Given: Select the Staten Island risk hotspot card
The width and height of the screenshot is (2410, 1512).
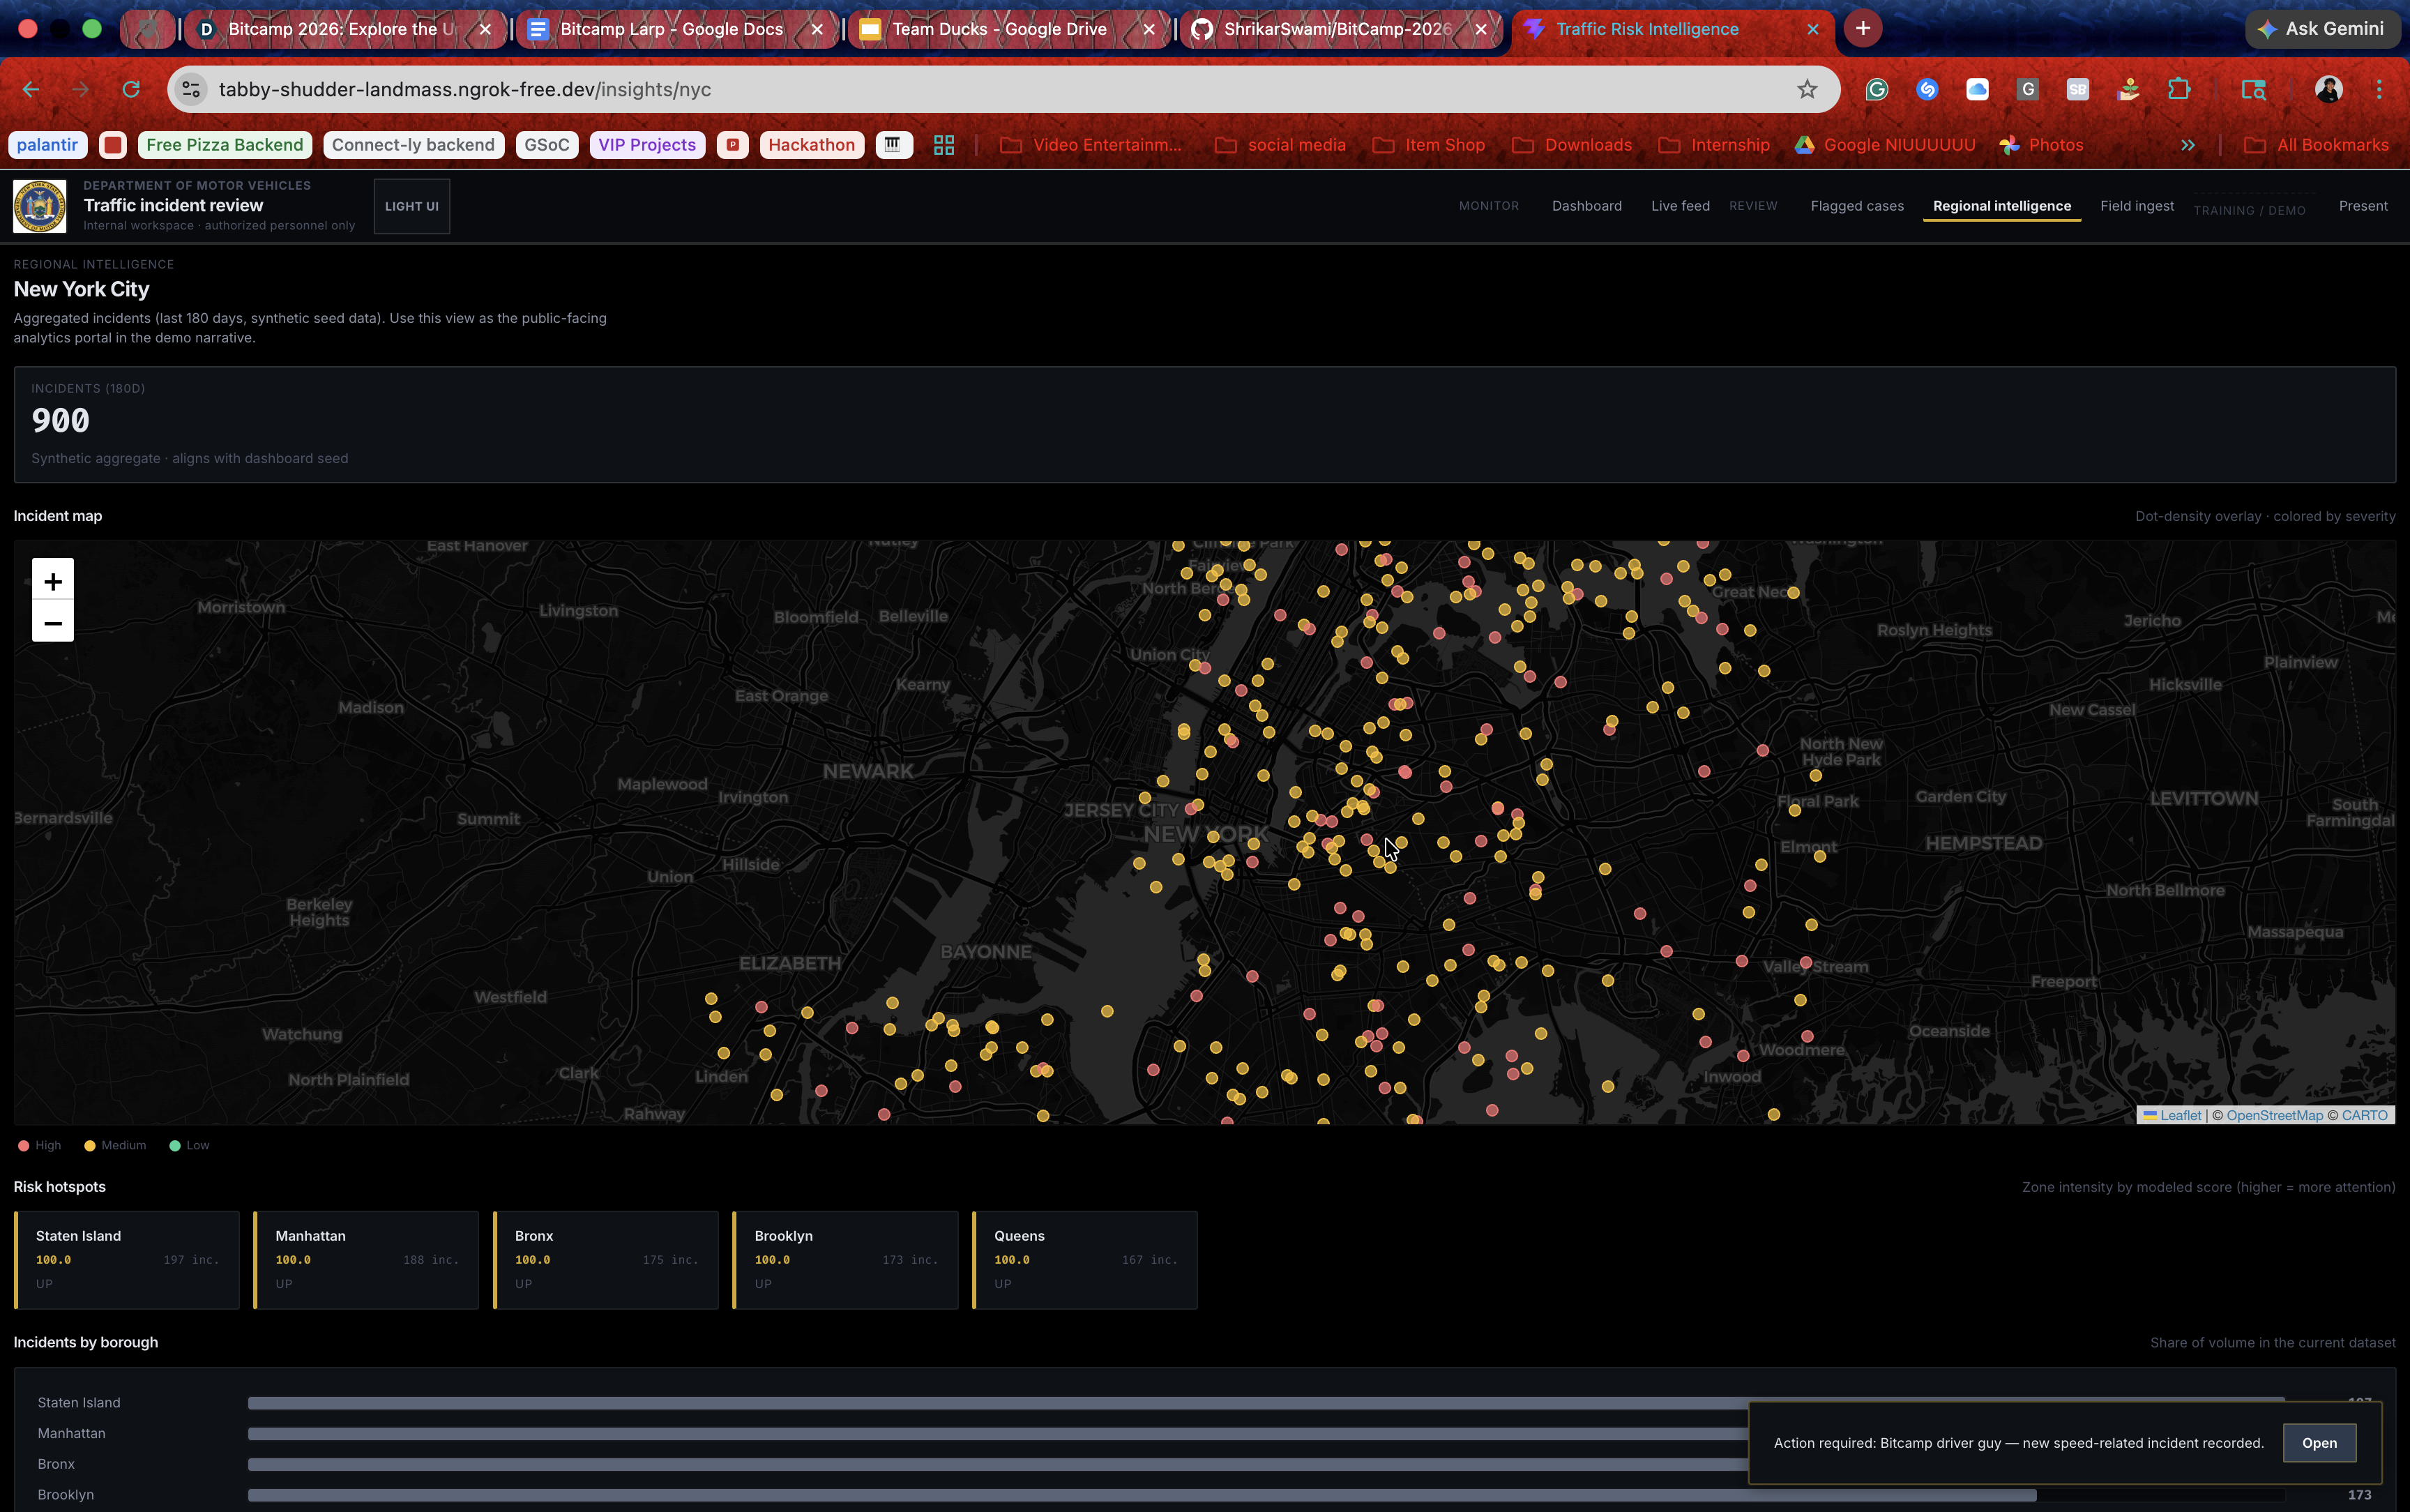Looking at the screenshot, I should [x=127, y=1259].
